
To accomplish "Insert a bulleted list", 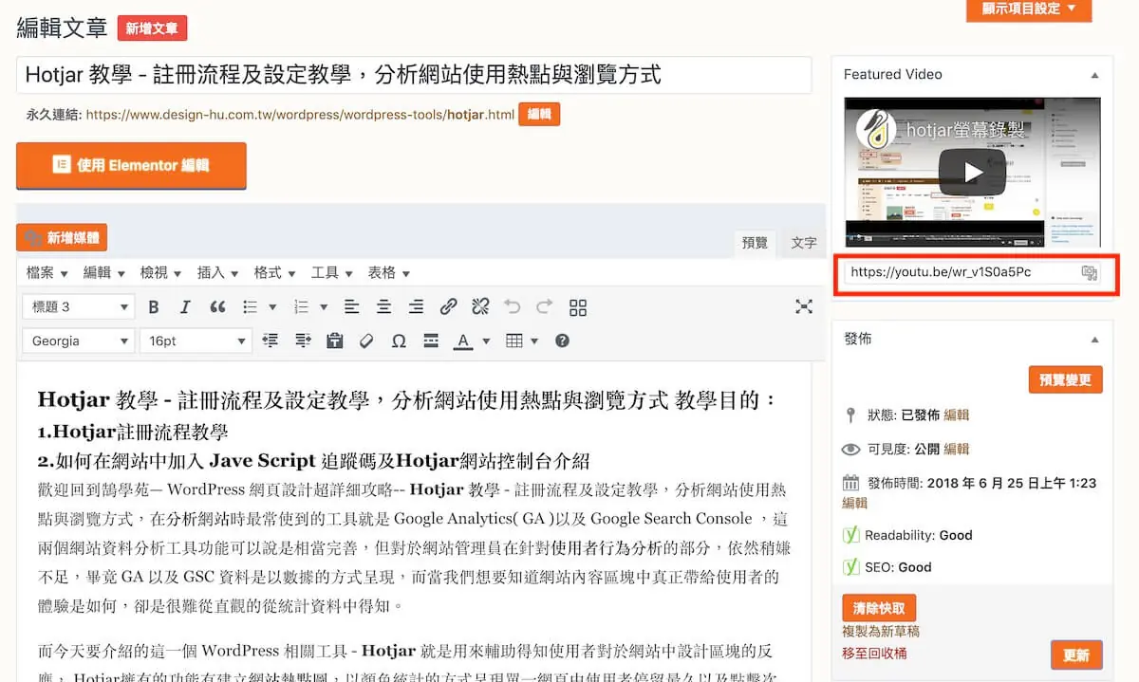I will 251,306.
